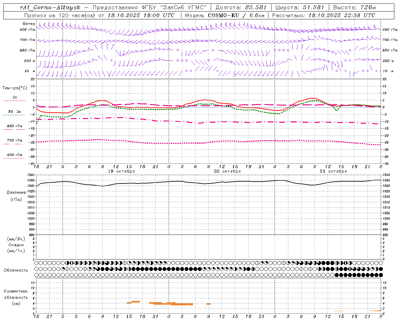Click the red solid '2м' legend line
The image size is (399, 319).
pyautogui.click(x=14, y=101)
